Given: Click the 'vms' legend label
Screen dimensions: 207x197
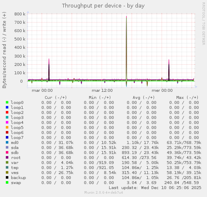Looking at the screenshot, I should (15, 173).
